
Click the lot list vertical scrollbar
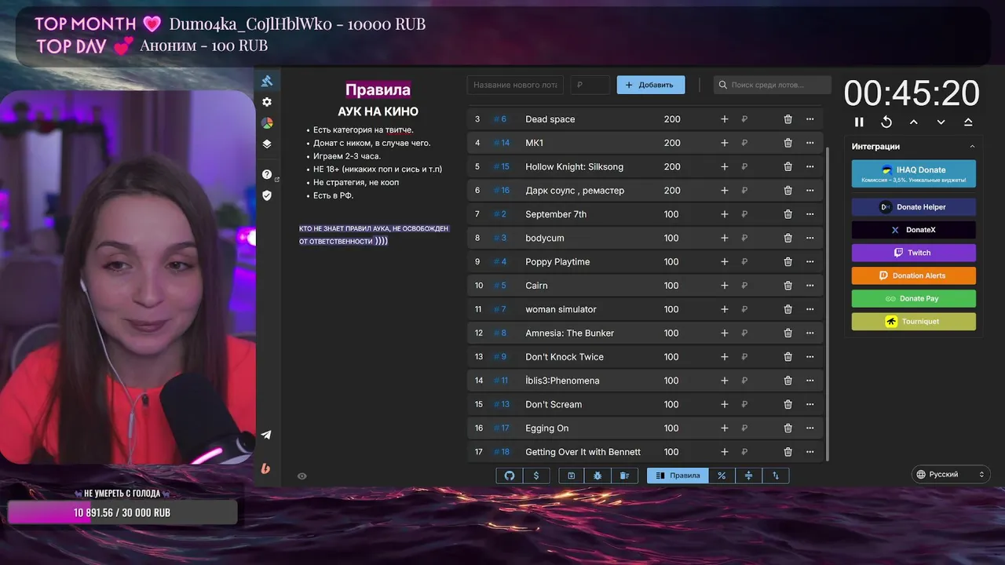tap(828, 302)
